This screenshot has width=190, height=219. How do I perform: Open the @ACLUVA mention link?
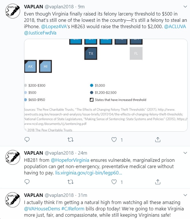pyautogui.click(x=175, y=26)
